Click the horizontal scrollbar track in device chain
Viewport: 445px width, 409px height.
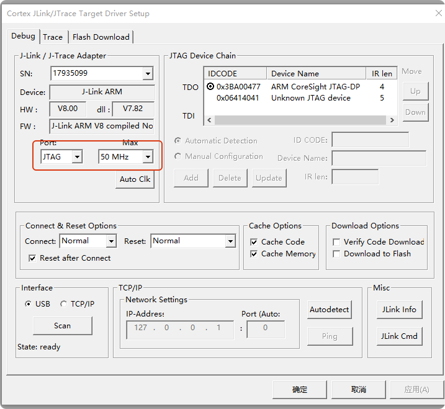click(x=300, y=120)
